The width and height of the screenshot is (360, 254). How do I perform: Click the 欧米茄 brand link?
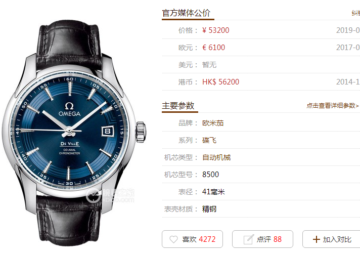coord(213,123)
